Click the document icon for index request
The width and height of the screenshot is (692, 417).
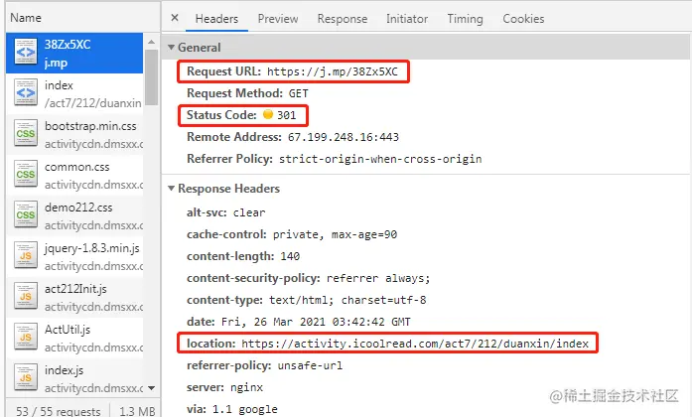[26, 92]
